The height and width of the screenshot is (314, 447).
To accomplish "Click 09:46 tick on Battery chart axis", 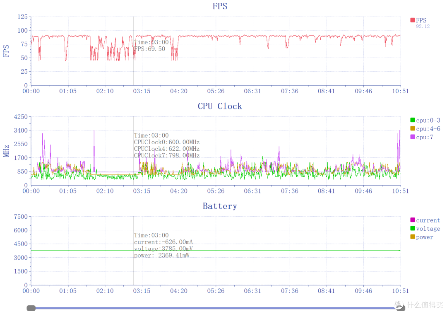I will [363, 291].
